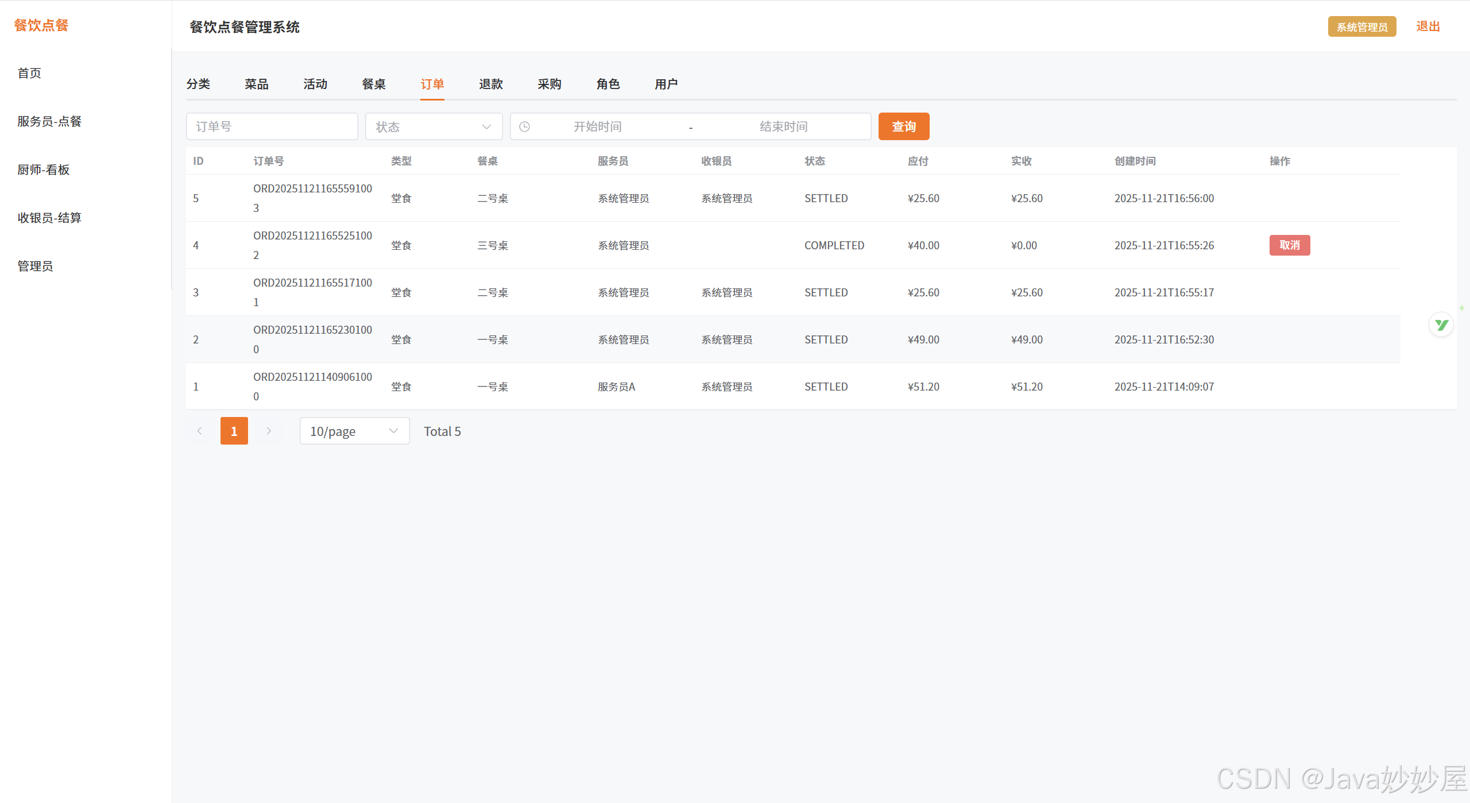
Task: Open the 状态 status filter dropdown
Action: pos(434,126)
